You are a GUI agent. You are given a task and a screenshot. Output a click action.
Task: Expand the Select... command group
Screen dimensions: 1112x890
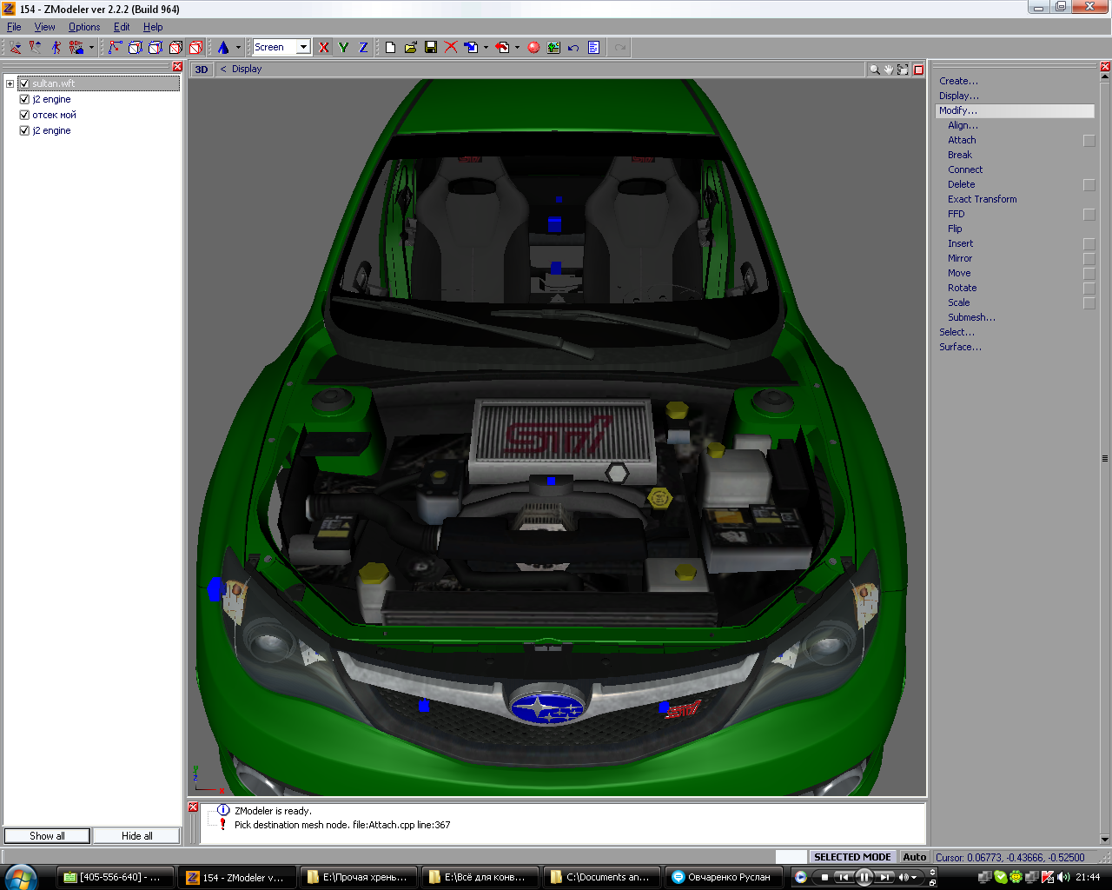tap(956, 332)
